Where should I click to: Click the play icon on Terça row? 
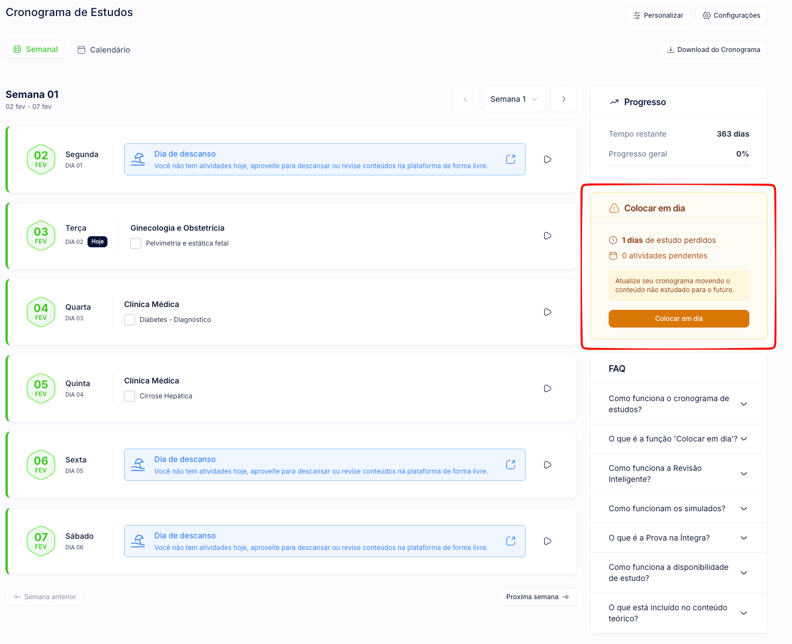pos(547,236)
